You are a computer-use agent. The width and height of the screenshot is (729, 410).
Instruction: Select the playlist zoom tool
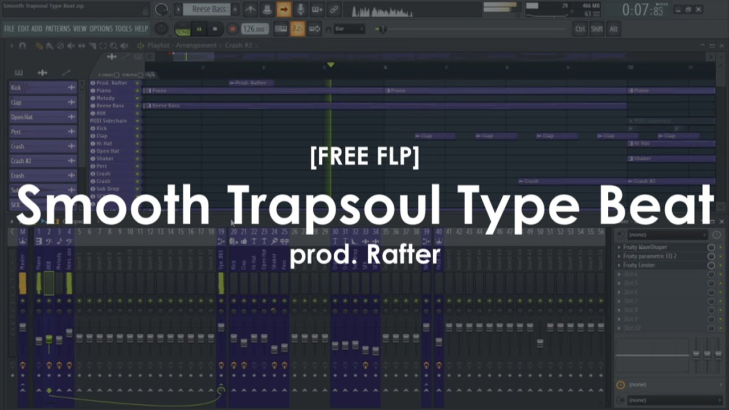114,46
